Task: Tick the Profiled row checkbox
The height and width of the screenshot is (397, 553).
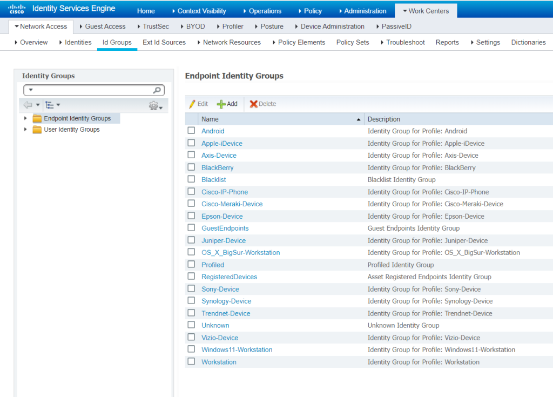Action: point(191,264)
